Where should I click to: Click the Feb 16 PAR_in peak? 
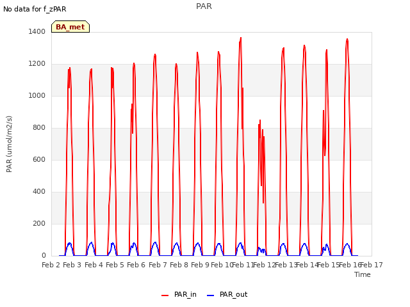(x=347, y=40)
